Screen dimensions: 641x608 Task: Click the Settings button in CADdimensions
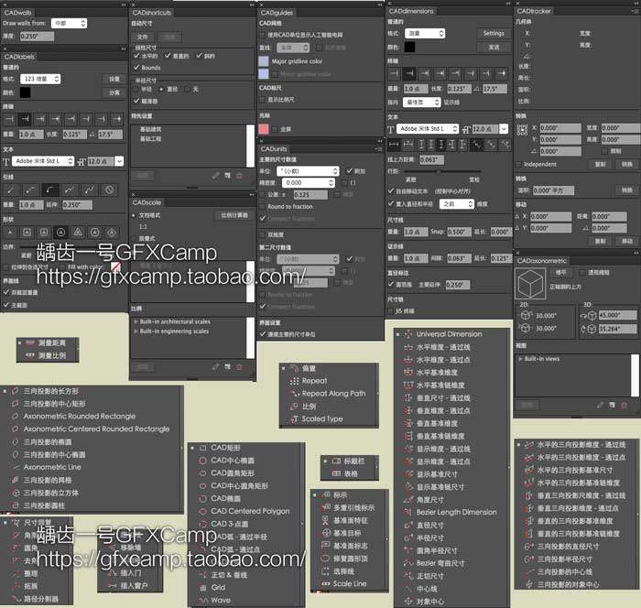click(x=494, y=33)
